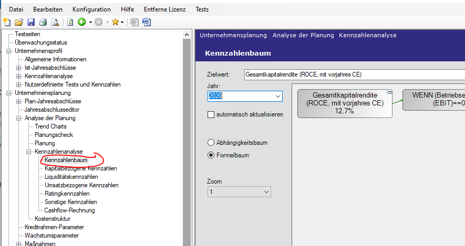Expand Kennzahlenanalyse under Unternehmensprofil
This screenshot has height=246, width=465.
(18, 76)
